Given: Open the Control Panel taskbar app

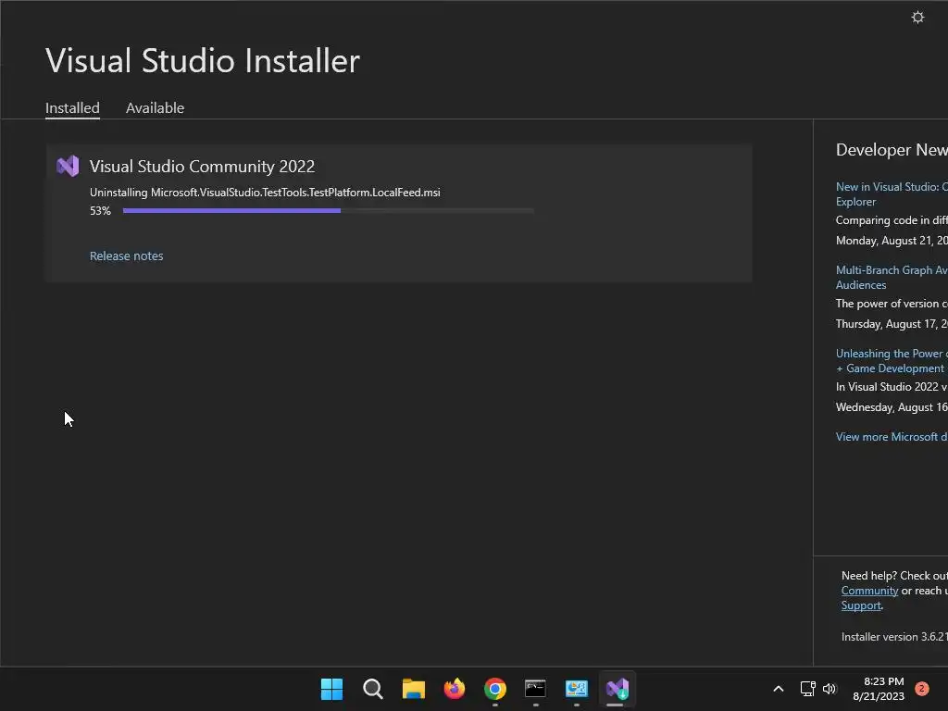Looking at the screenshot, I should (x=576, y=689).
